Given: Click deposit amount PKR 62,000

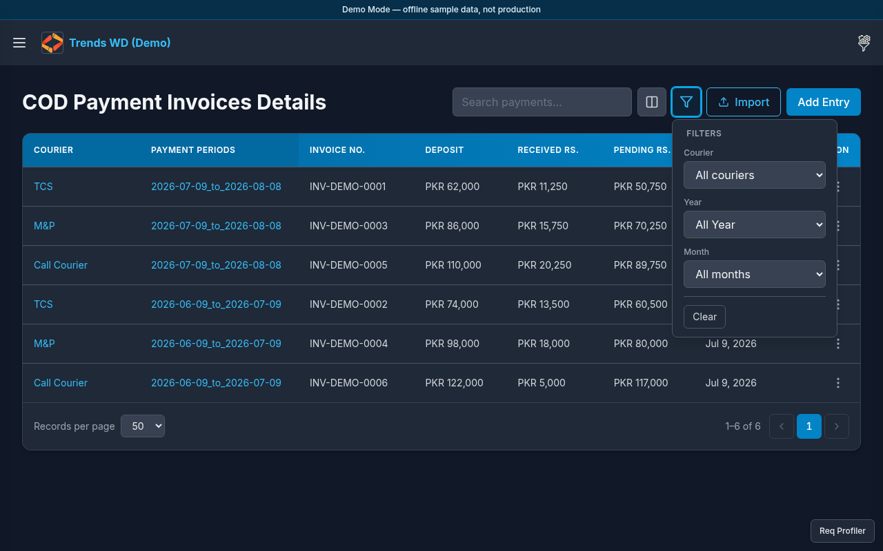Looking at the screenshot, I should [x=452, y=187].
